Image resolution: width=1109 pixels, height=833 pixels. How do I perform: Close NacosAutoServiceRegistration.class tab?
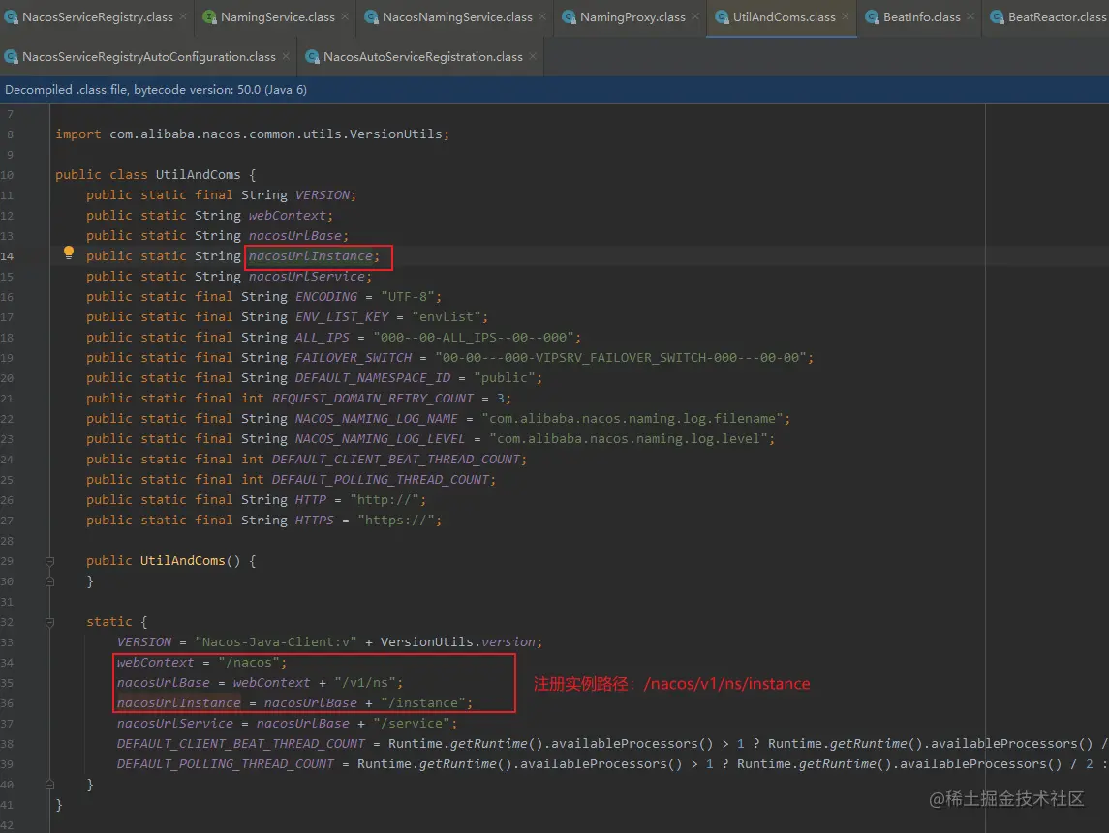[533, 56]
